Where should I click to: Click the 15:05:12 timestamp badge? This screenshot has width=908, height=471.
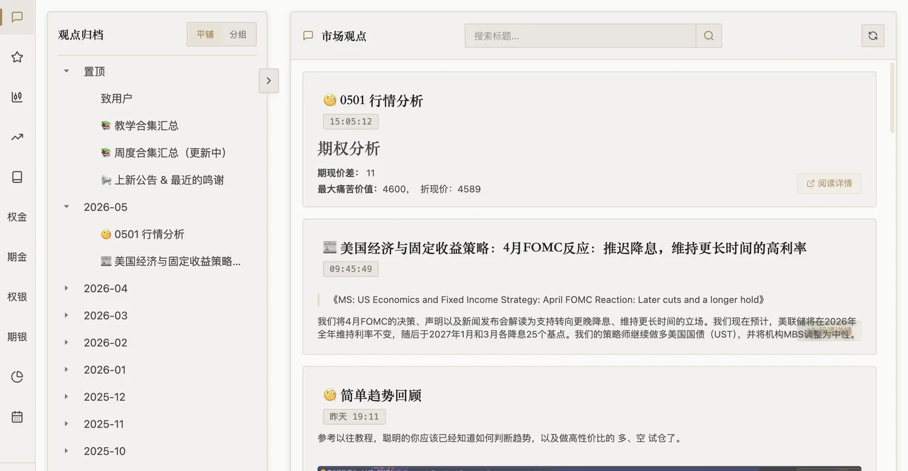pyautogui.click(x=351, y=122)
